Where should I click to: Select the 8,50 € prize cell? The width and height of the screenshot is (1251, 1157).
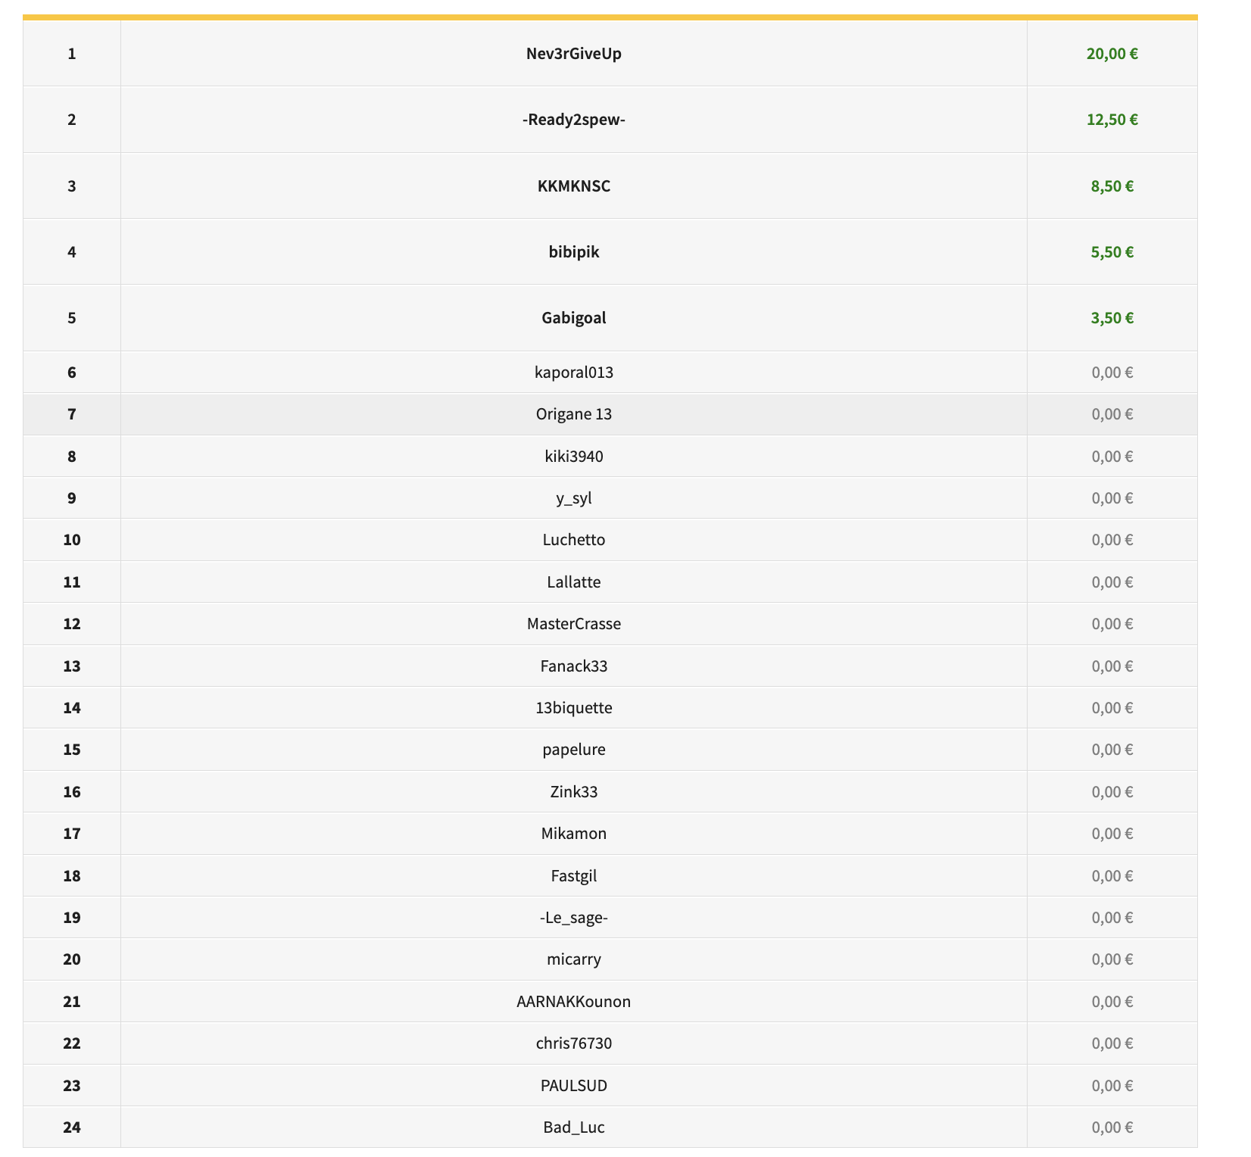click(1112, 186)
